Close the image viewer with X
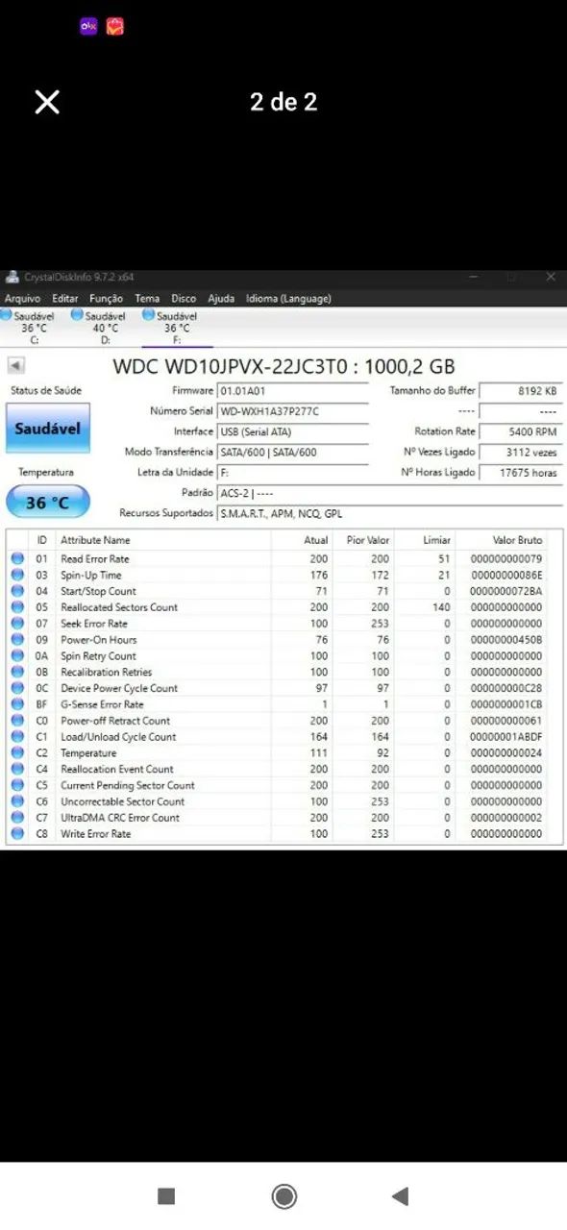The height and width of the screenshot is (1230, 567). click(47, 102)
